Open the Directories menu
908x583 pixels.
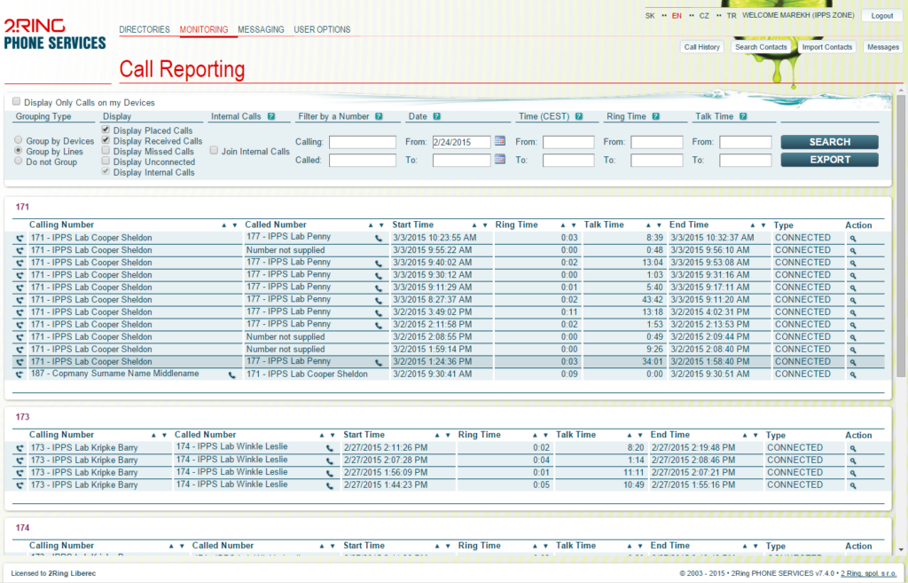coord(145,29)
